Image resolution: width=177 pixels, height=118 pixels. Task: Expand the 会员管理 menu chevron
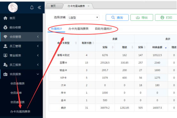pyautogui.click(x=38, y=37)
